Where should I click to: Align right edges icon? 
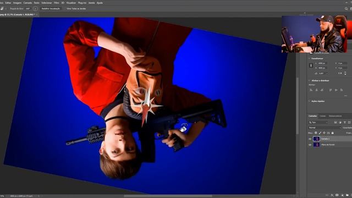(x=322, y=90)
